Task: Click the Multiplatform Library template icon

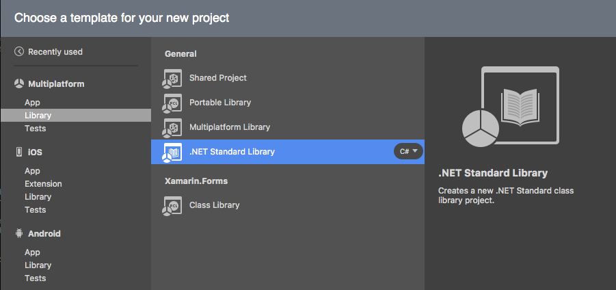Action: 172,127
